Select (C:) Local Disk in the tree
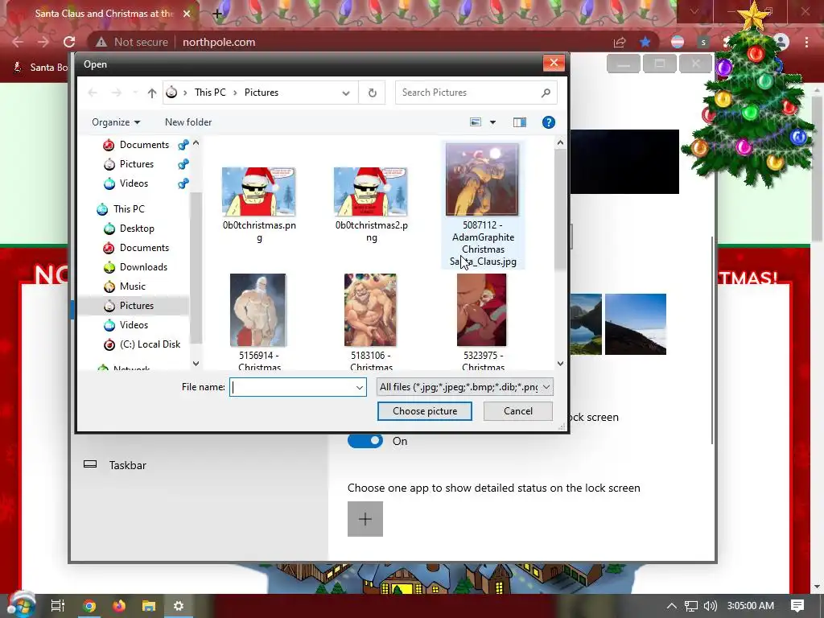This screenshot has width=824, height=618. pyautogui.click(x=150, y=344)
